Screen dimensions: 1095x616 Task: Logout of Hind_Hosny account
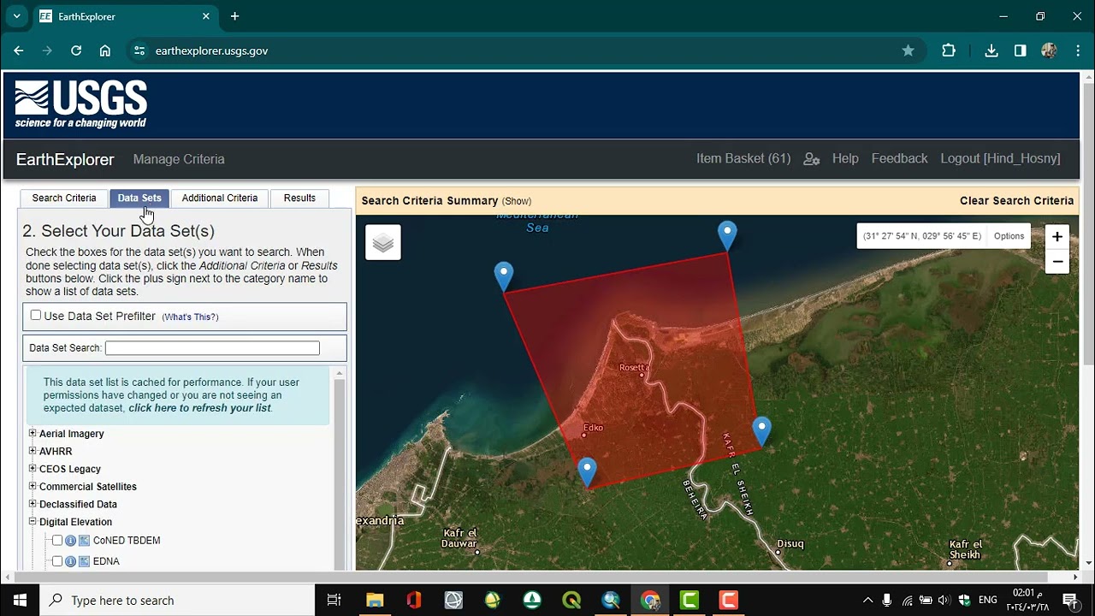(1000, 159)
